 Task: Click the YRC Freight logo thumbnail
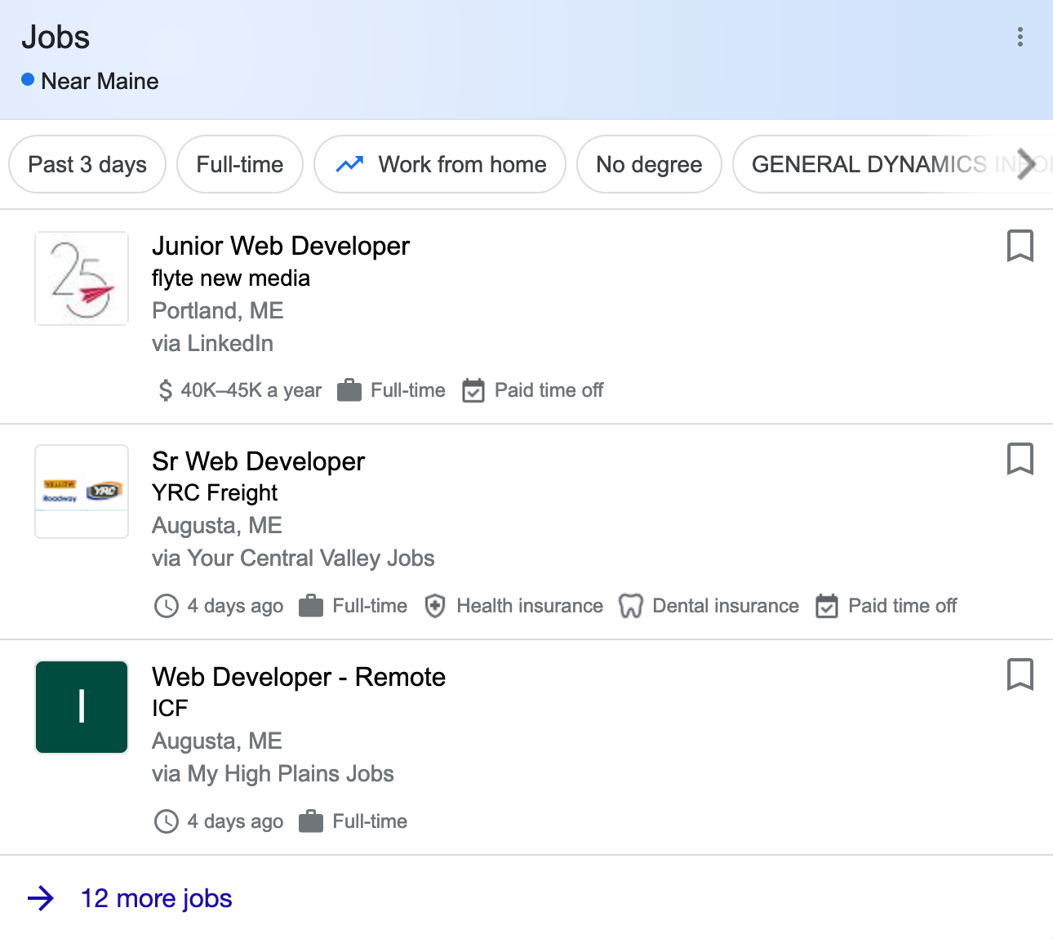pyautogui.click(x=81, y=492)
